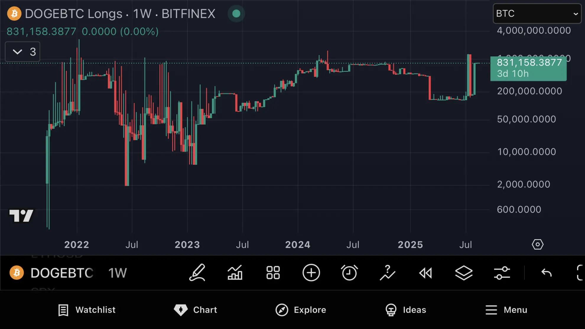Viewport: 585px width, 329px height.
Task: Open the object tree layers icon
Action: tap(464, 273)
